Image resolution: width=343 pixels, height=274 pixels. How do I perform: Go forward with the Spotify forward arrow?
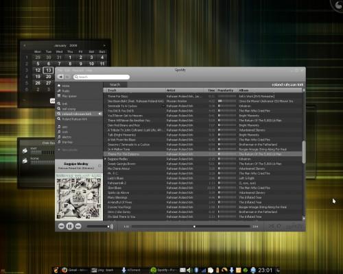[67, 77]
